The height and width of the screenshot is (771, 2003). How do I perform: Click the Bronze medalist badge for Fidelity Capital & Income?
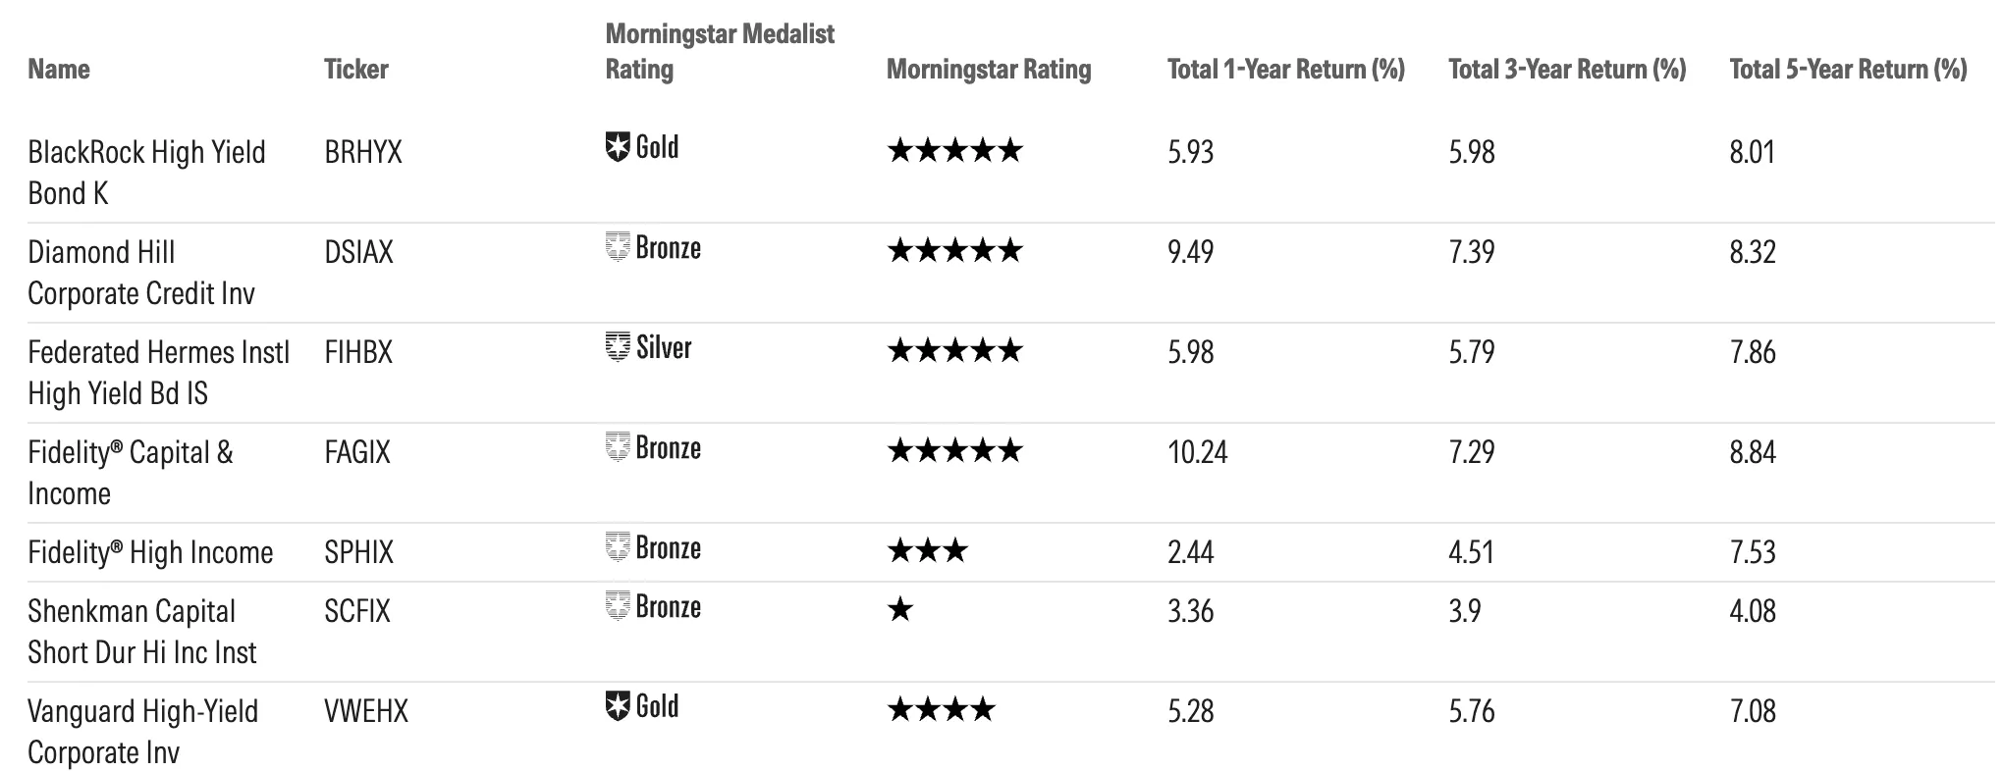tap(653, 448)
